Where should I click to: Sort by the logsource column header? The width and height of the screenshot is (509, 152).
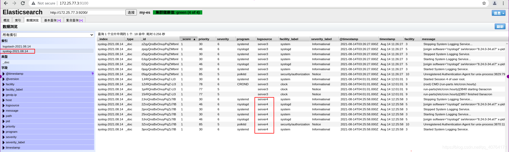(x=267, y=39)
